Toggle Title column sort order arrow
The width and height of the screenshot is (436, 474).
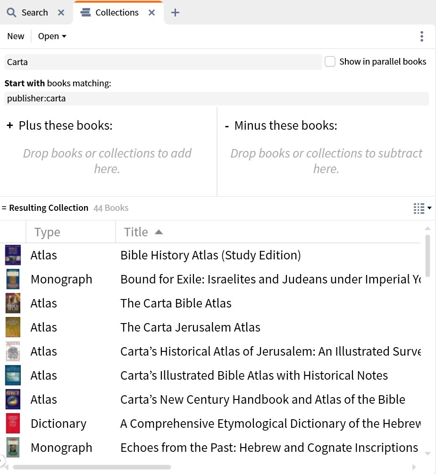click(159, 232)
